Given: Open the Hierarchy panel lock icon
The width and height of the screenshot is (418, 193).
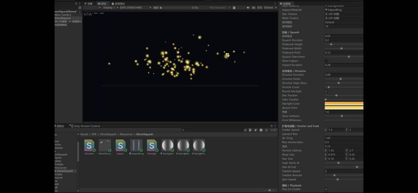Looking at the screenshot, I should (76, 4).
